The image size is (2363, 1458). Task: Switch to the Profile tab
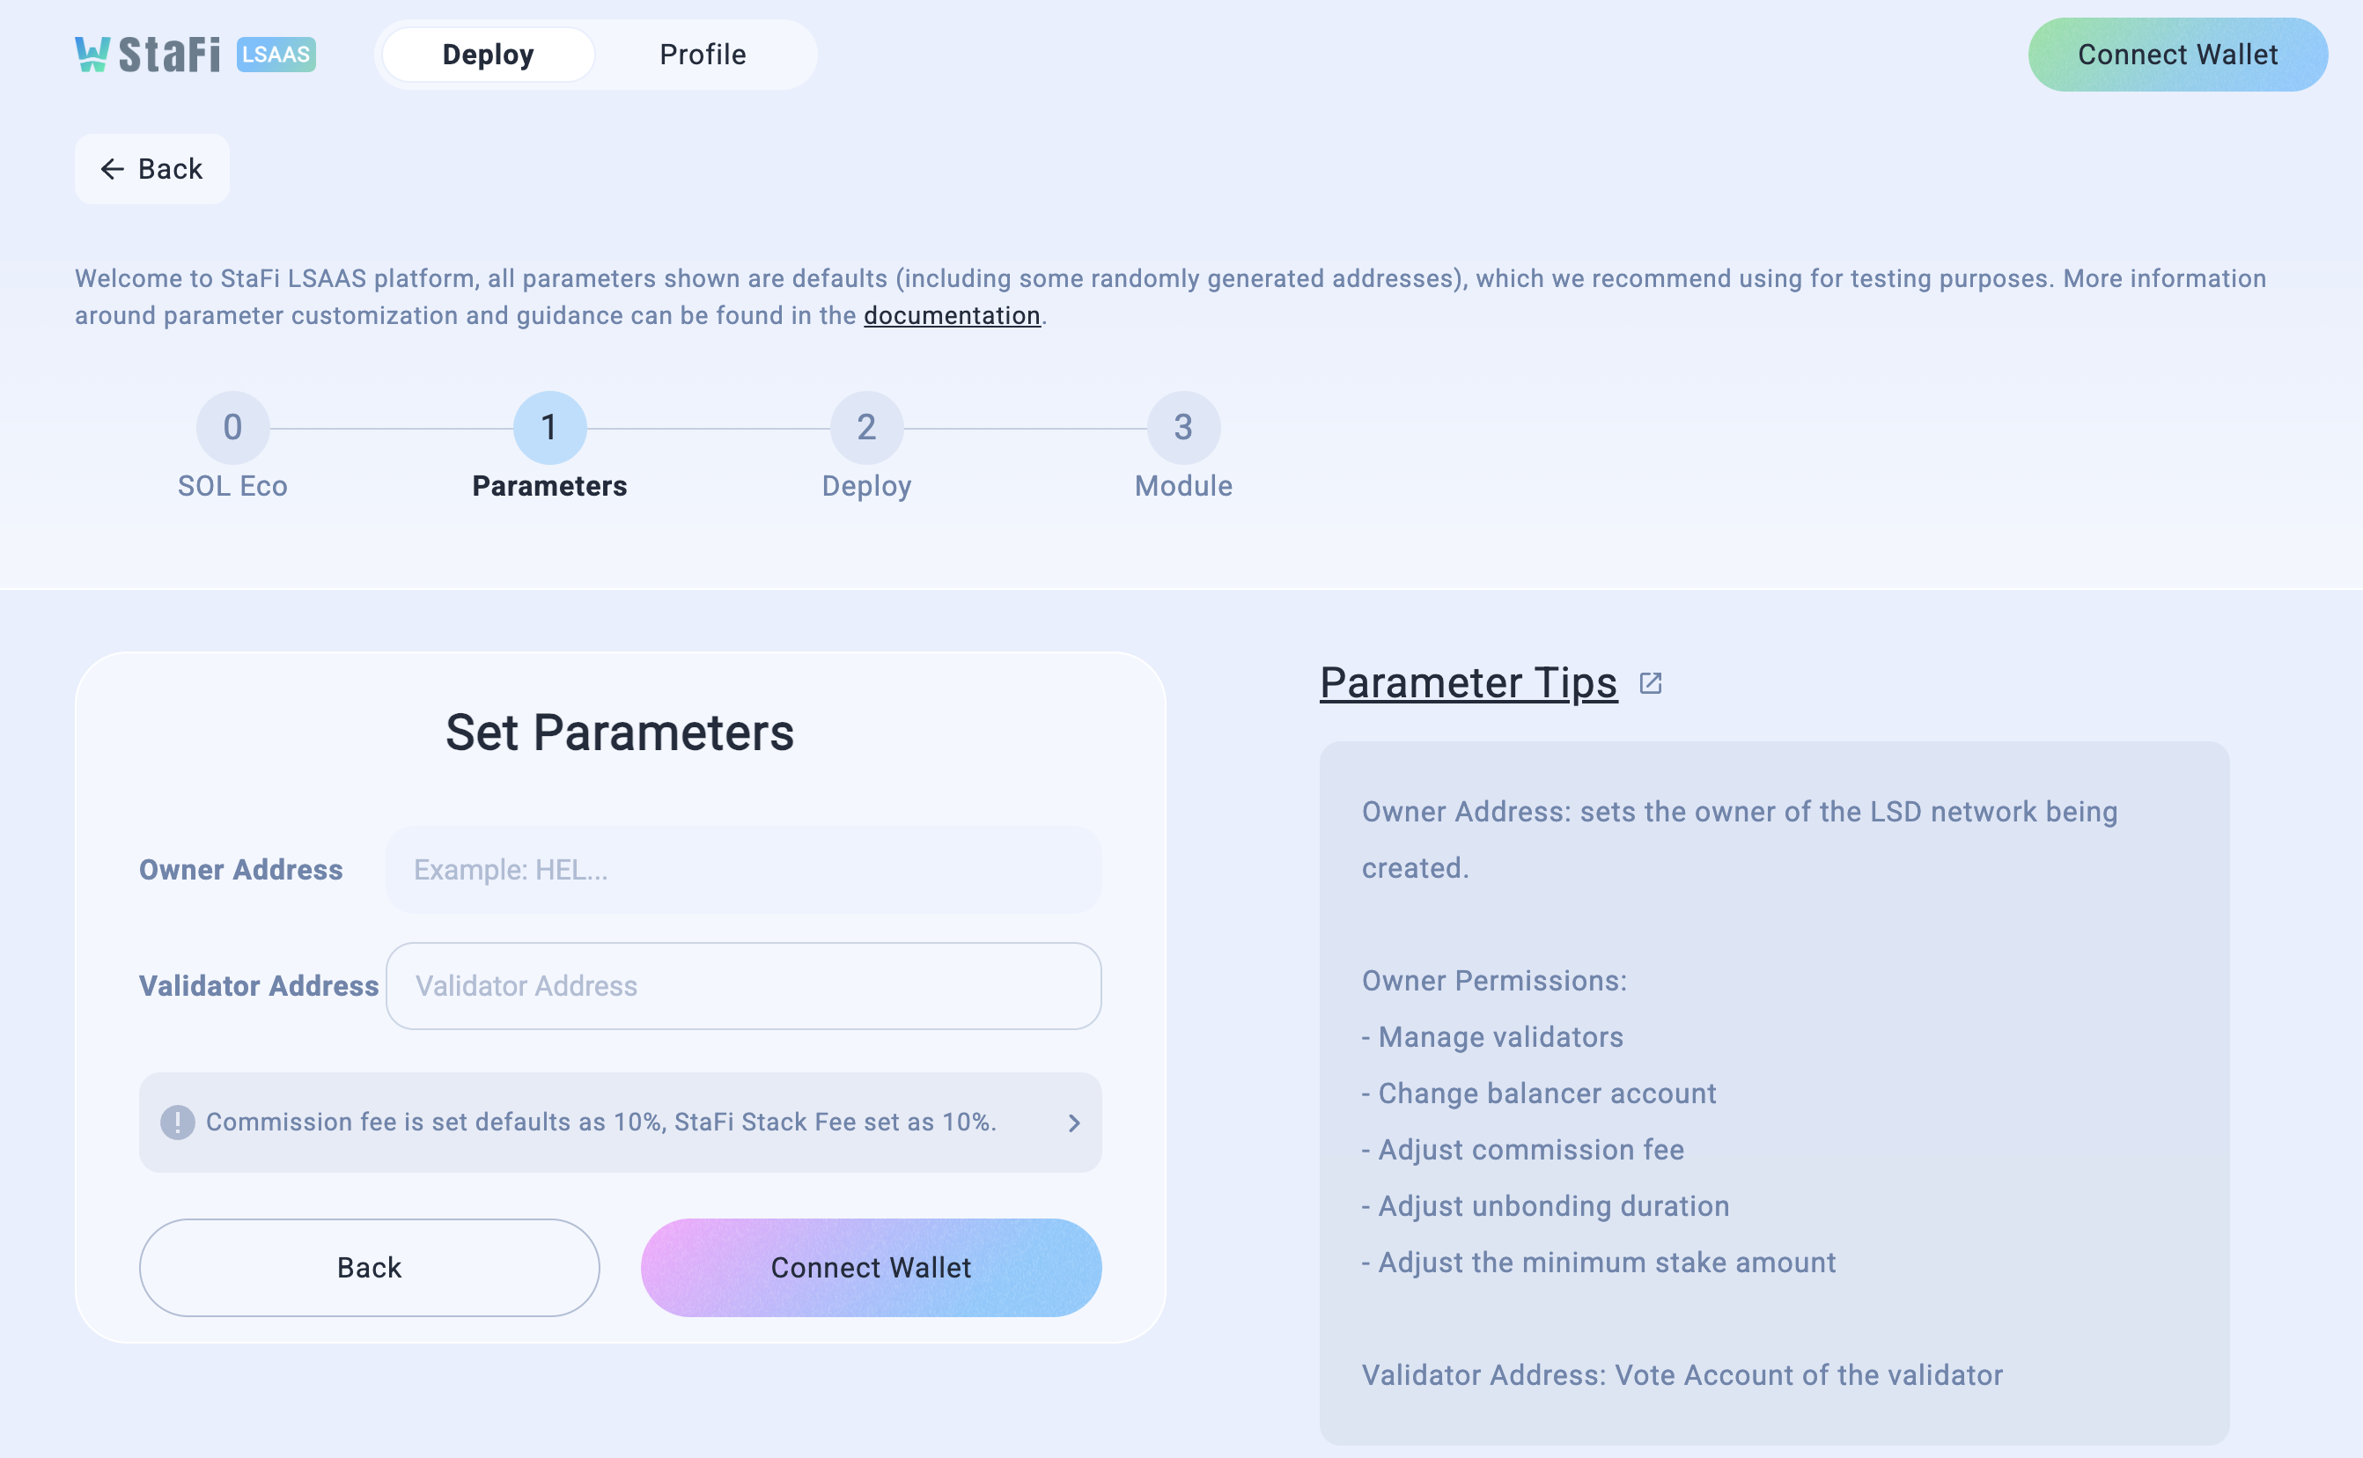coord(703,55)
